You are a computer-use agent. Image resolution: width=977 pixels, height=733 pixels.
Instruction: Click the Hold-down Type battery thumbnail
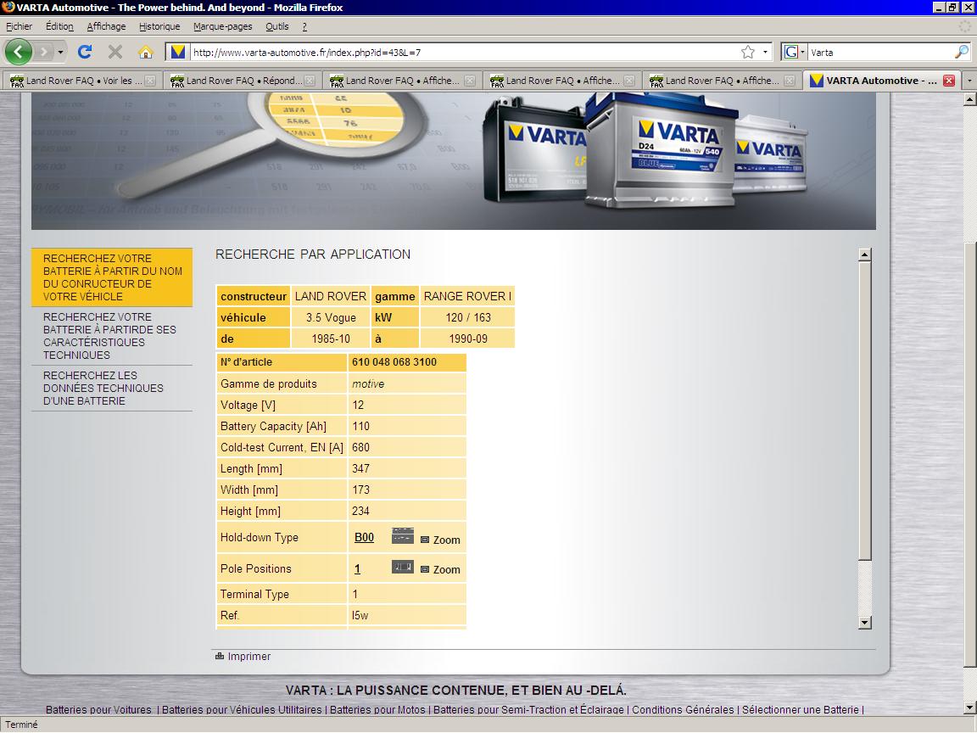coord(402,535)
